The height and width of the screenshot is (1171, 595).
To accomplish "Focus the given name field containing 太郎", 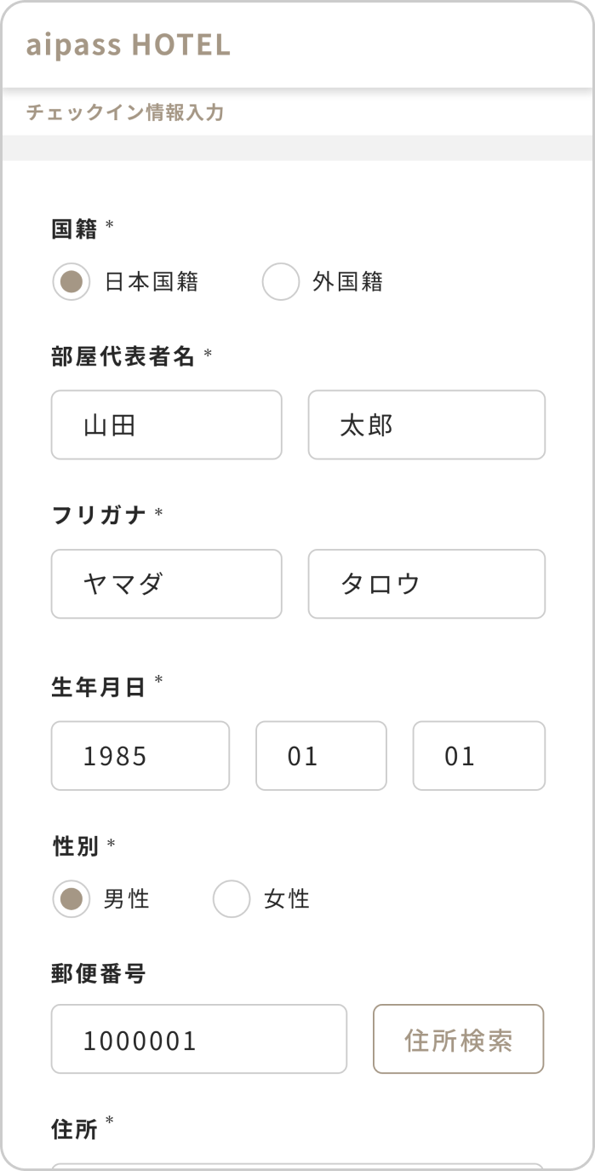I will (426, 425).
